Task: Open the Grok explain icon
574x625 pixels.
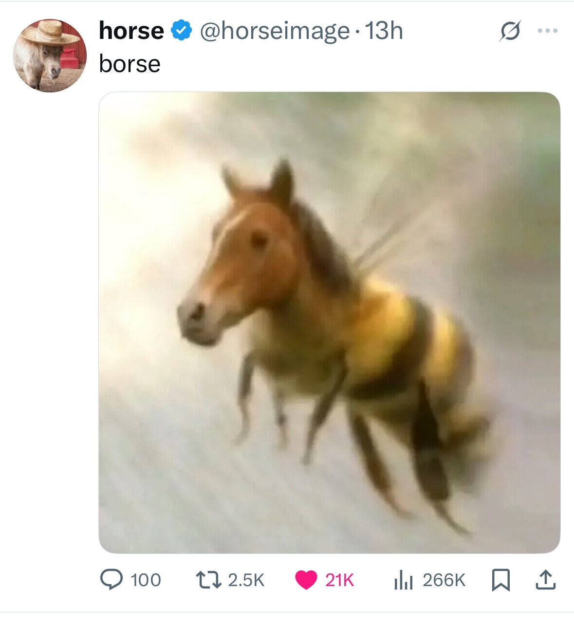Action: [509, 31]
